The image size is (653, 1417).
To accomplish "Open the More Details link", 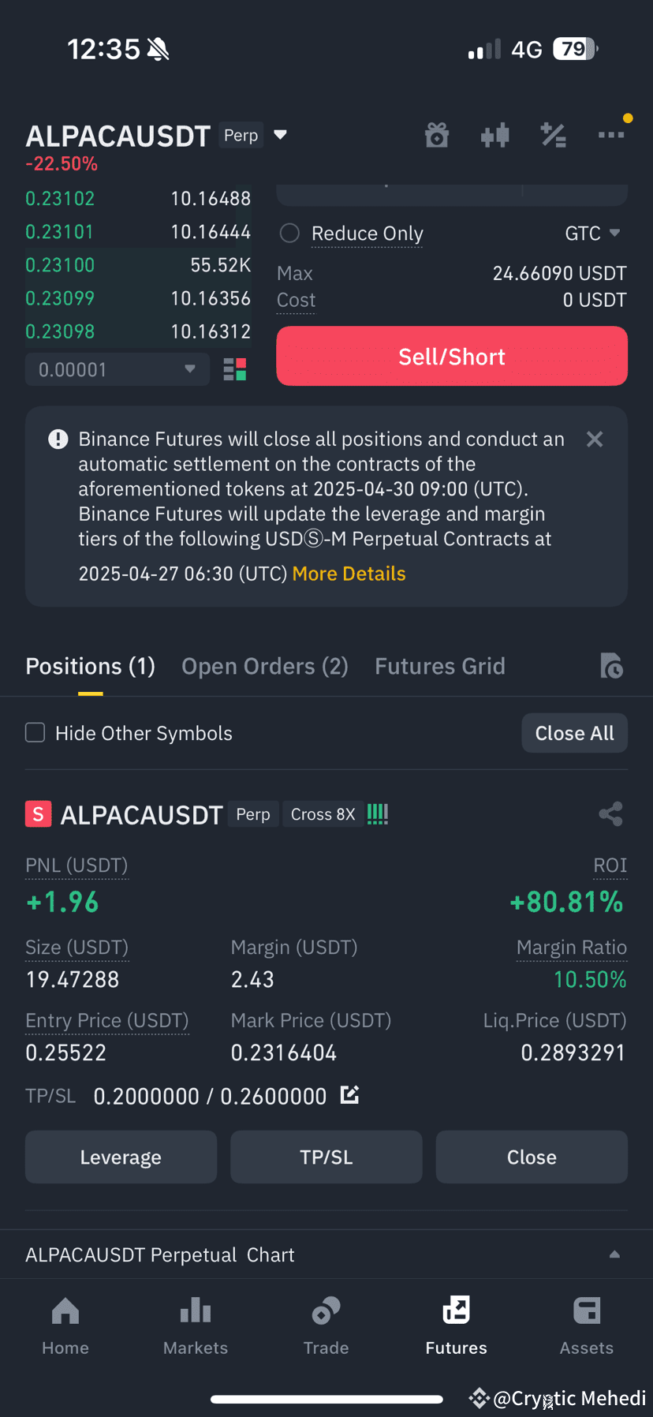I will tap(349, 574).
